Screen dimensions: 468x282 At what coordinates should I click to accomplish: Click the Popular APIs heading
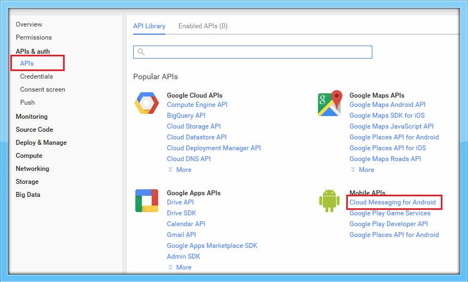155,76
